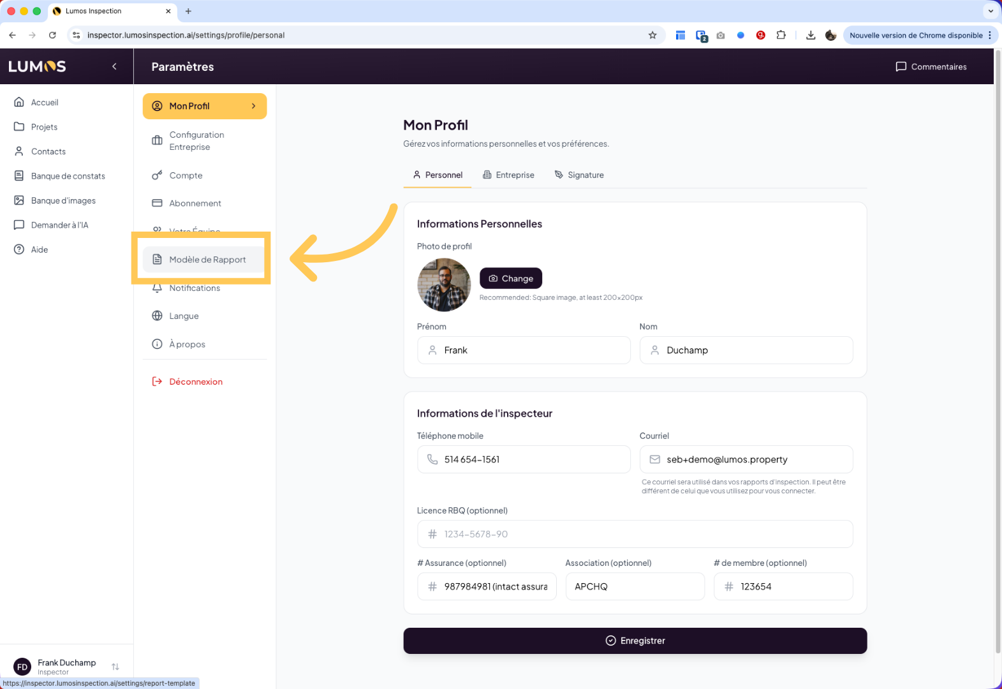Click the Langue globe icon
This screenshot has width=1002, height=689.
click(157, 316)
